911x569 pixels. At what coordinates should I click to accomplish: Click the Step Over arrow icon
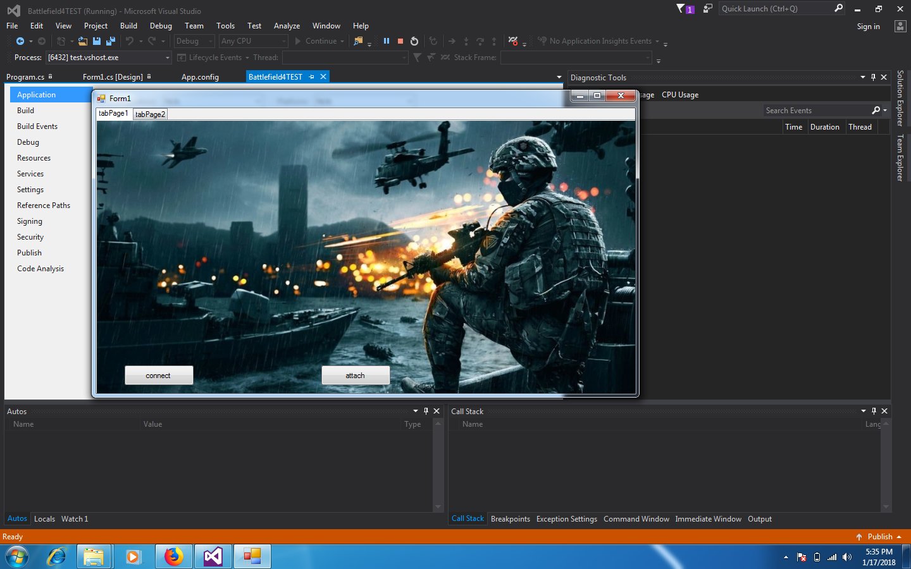tap(480, 41)
